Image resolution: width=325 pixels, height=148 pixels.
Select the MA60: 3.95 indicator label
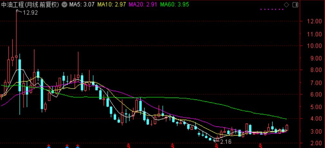pos(175,4)
